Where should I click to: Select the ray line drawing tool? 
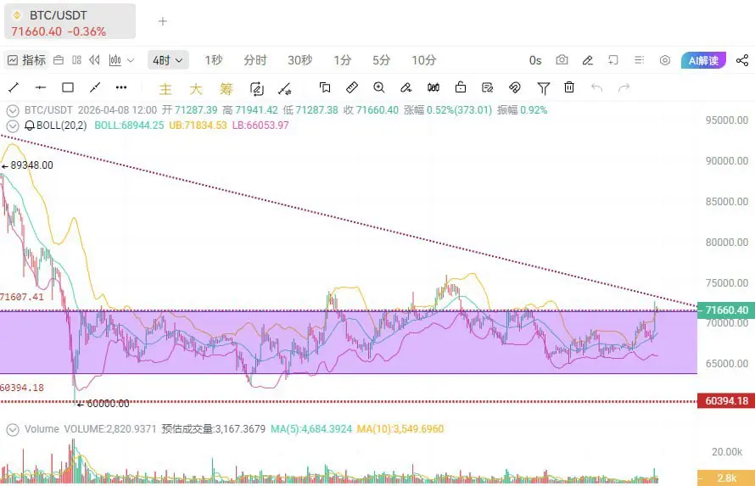[95, 87]
